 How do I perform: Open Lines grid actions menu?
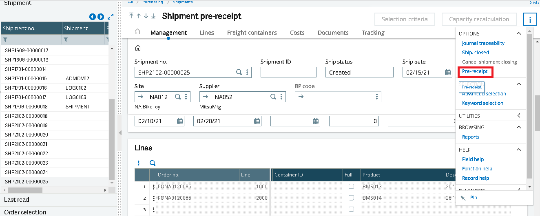139,163
